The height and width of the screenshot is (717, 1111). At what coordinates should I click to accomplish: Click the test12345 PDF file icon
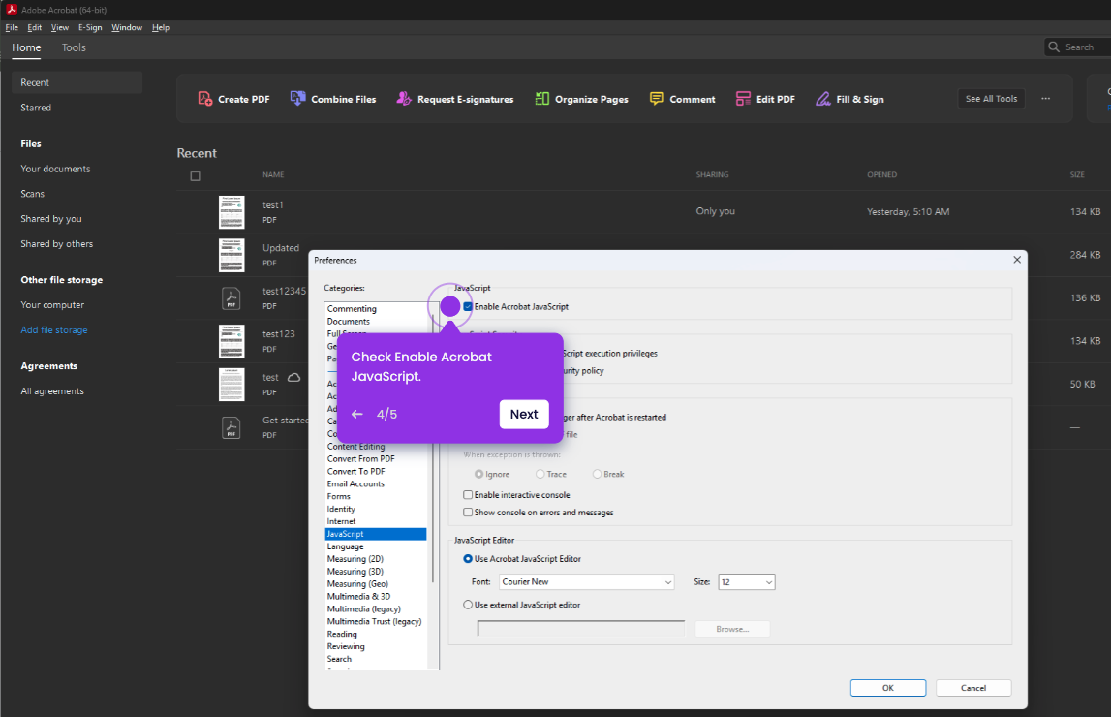coord(231,298)
